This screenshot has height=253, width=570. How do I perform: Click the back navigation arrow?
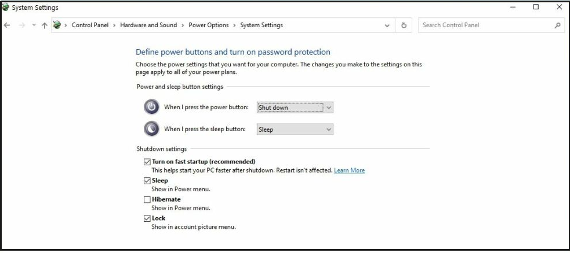(x=7, y=25)
